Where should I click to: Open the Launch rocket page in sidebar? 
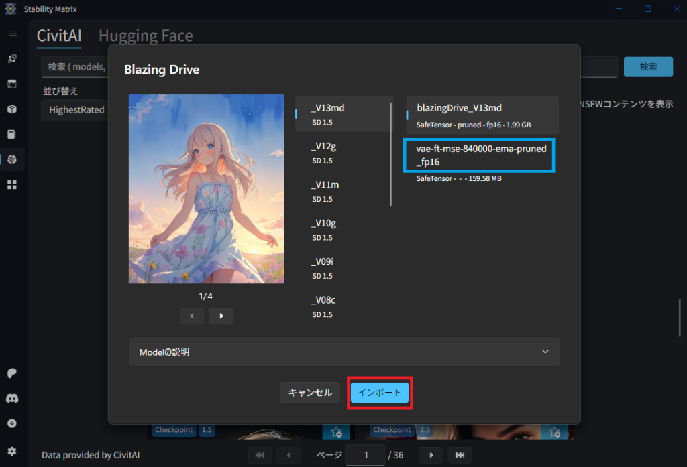click(12, 59)
